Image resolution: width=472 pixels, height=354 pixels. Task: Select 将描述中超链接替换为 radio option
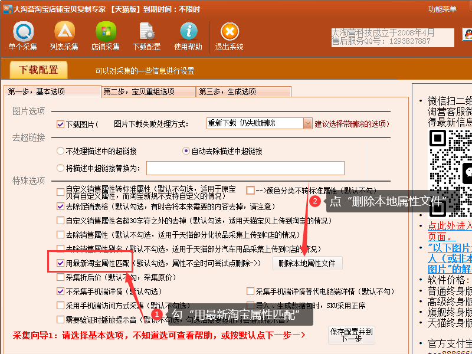coord(60,168)
